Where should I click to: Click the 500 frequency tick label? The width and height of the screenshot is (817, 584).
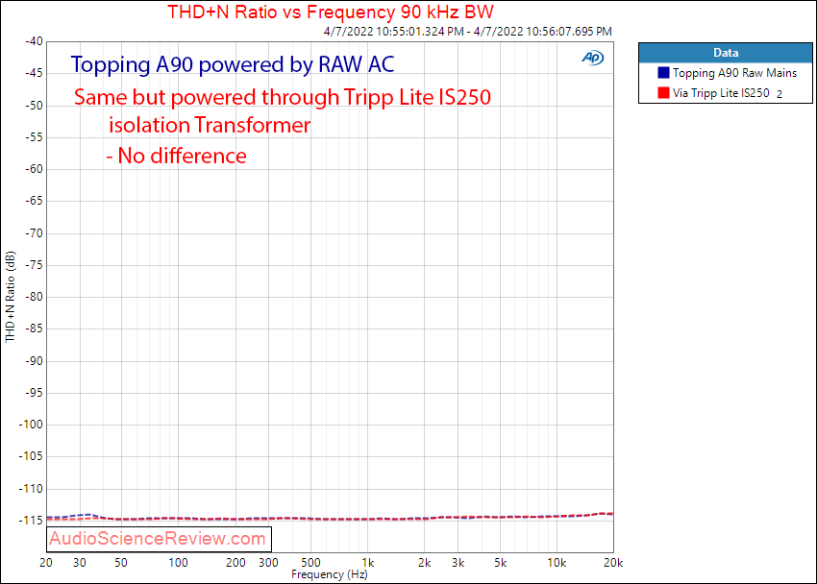[x=310, y=563]
